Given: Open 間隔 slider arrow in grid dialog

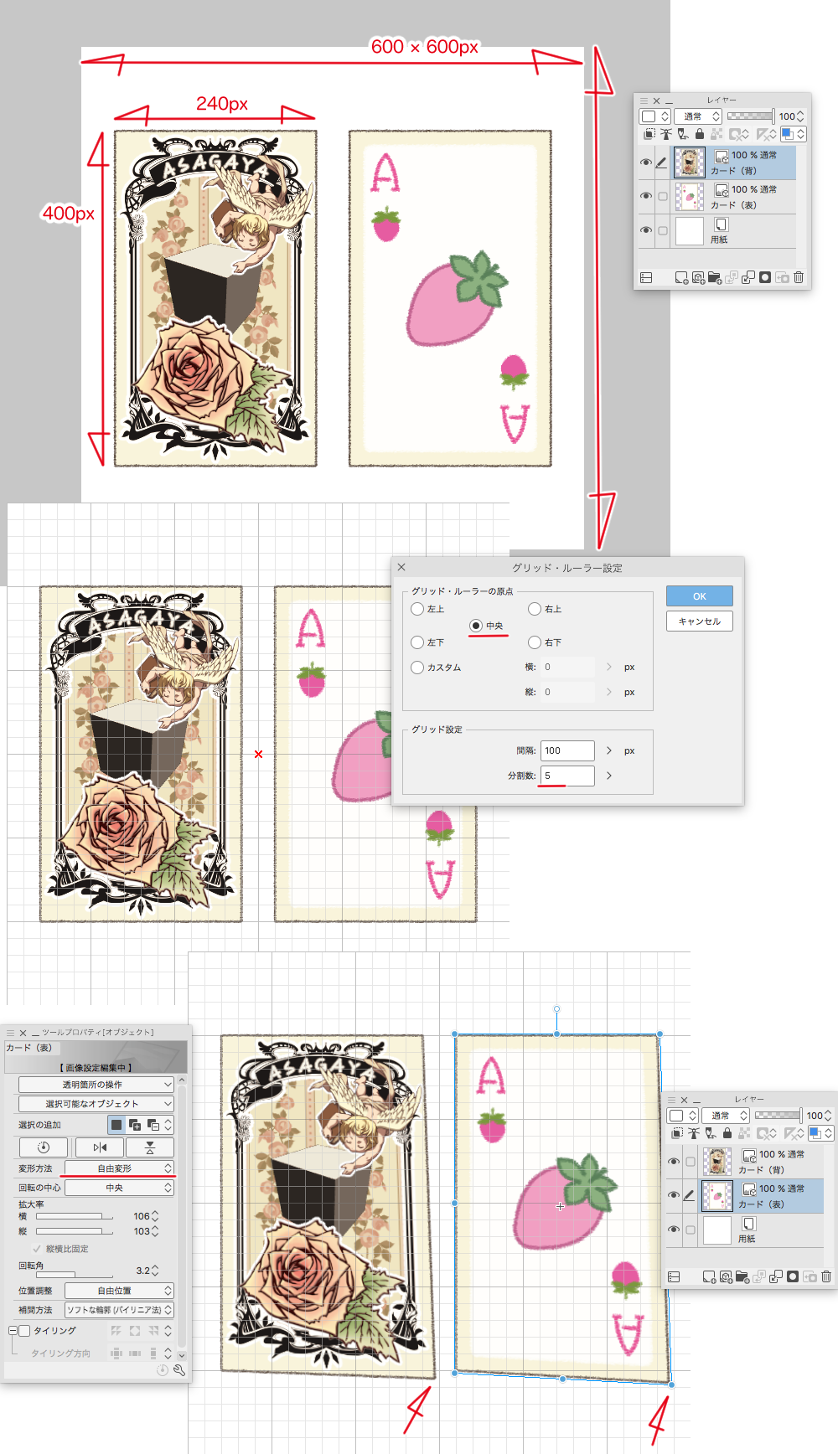Looking at the screenshot, I should pos(609,750).
